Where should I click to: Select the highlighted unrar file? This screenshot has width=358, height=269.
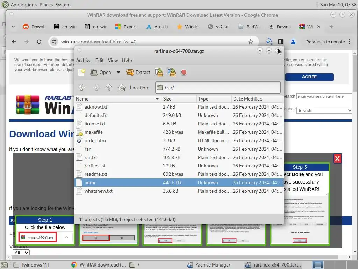click(179, 182)
